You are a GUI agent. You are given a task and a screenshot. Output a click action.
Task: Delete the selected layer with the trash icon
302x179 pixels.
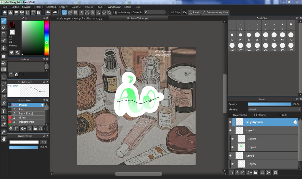[275, 173]
